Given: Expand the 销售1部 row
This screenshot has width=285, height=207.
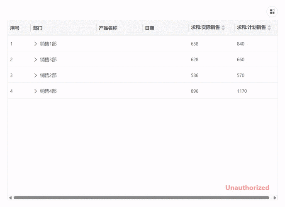Looking at the screenshot, I should pos(36,44).
